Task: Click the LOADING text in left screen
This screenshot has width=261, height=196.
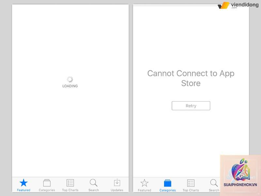Action: pyautogui.click(x=70, y=86)
